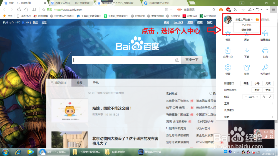Viewport: 278px width, 156px height.
Task: Expand the account name dropdown arrow
Action: 252,20
